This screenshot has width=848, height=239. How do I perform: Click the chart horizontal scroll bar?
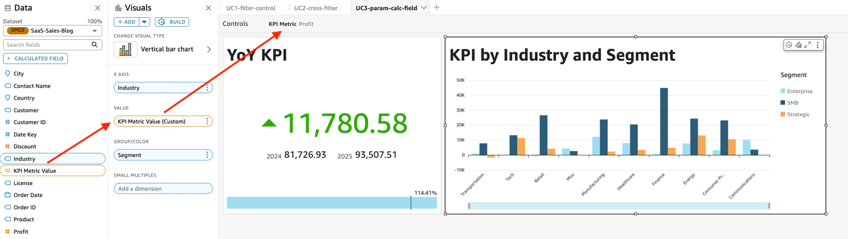(x=619, y=206)
